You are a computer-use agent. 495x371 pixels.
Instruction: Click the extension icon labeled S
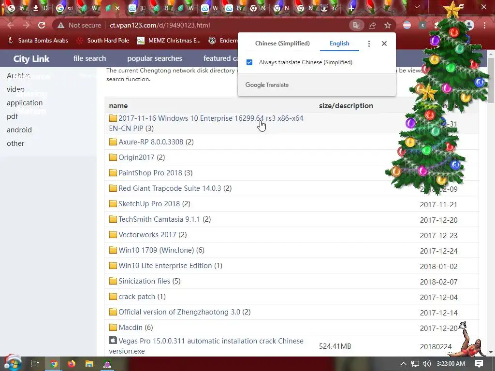pos(422,25)
